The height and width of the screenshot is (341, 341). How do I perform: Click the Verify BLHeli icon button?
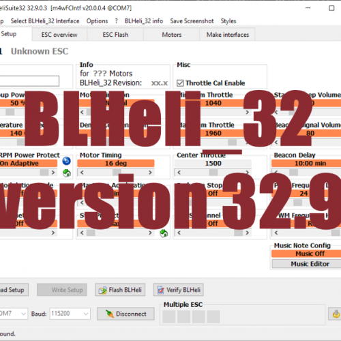179,290
